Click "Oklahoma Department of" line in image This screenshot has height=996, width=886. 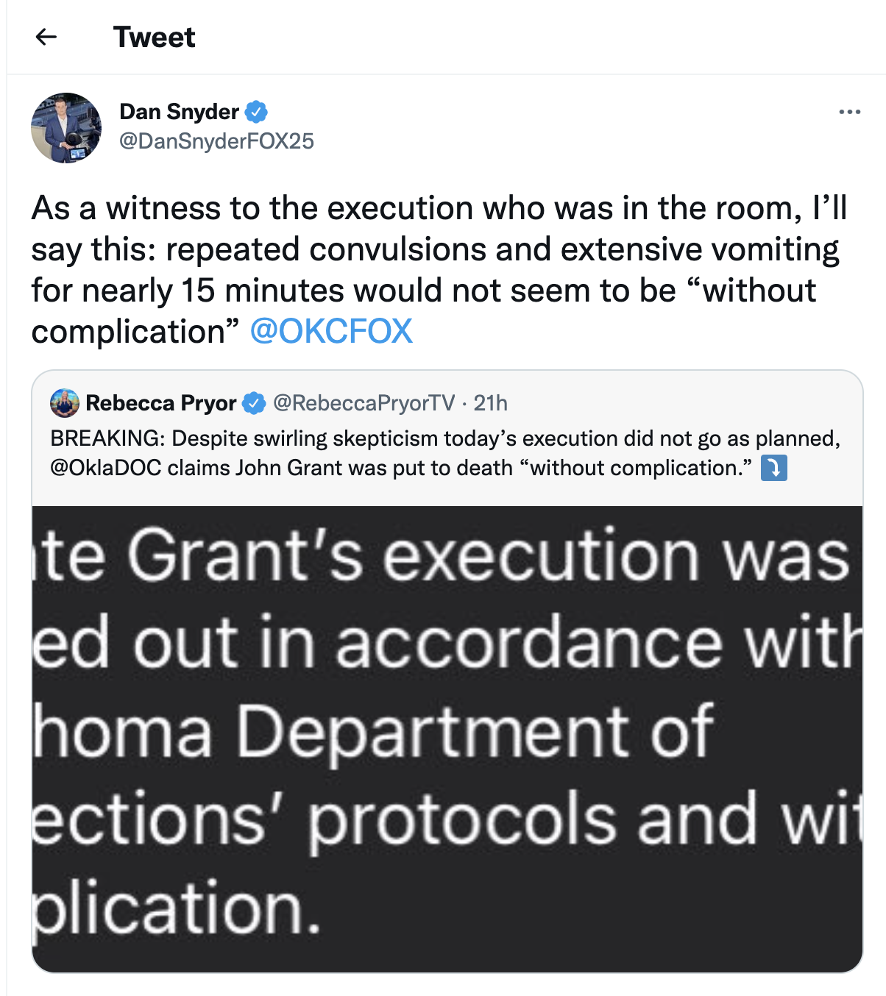372,731
